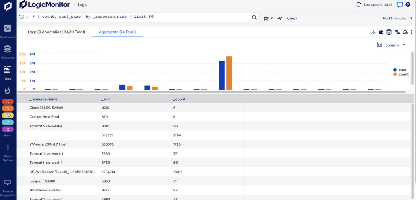
Task: Open Remote Support monitor icon
Action: coord(8,183)
